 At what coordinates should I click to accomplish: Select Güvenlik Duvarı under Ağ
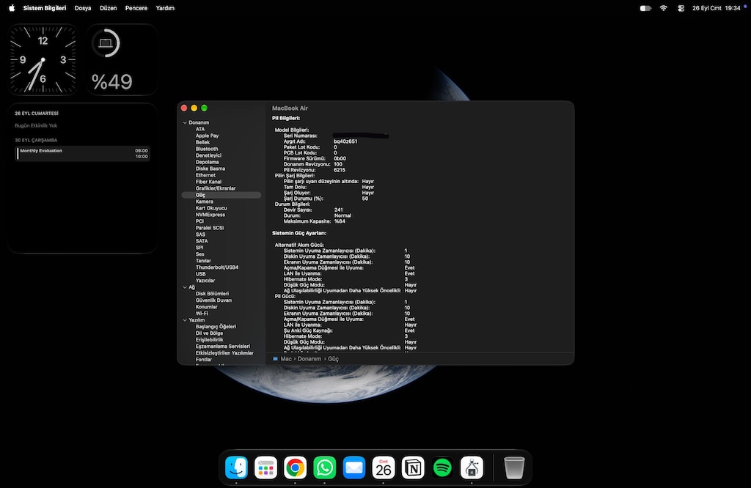(x=213, y=300)
